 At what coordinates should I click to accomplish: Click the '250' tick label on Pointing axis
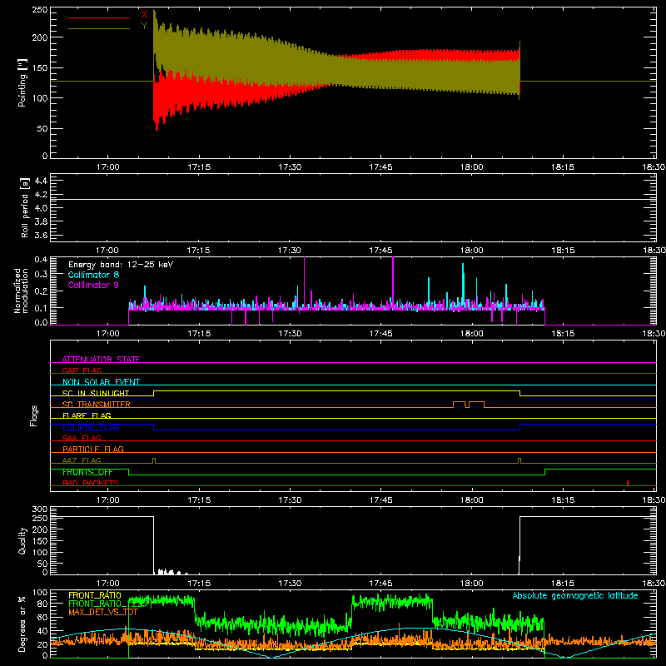[x=39, y=10]
